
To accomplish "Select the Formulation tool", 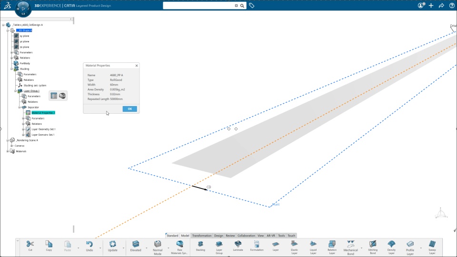I will pos(257,246).
